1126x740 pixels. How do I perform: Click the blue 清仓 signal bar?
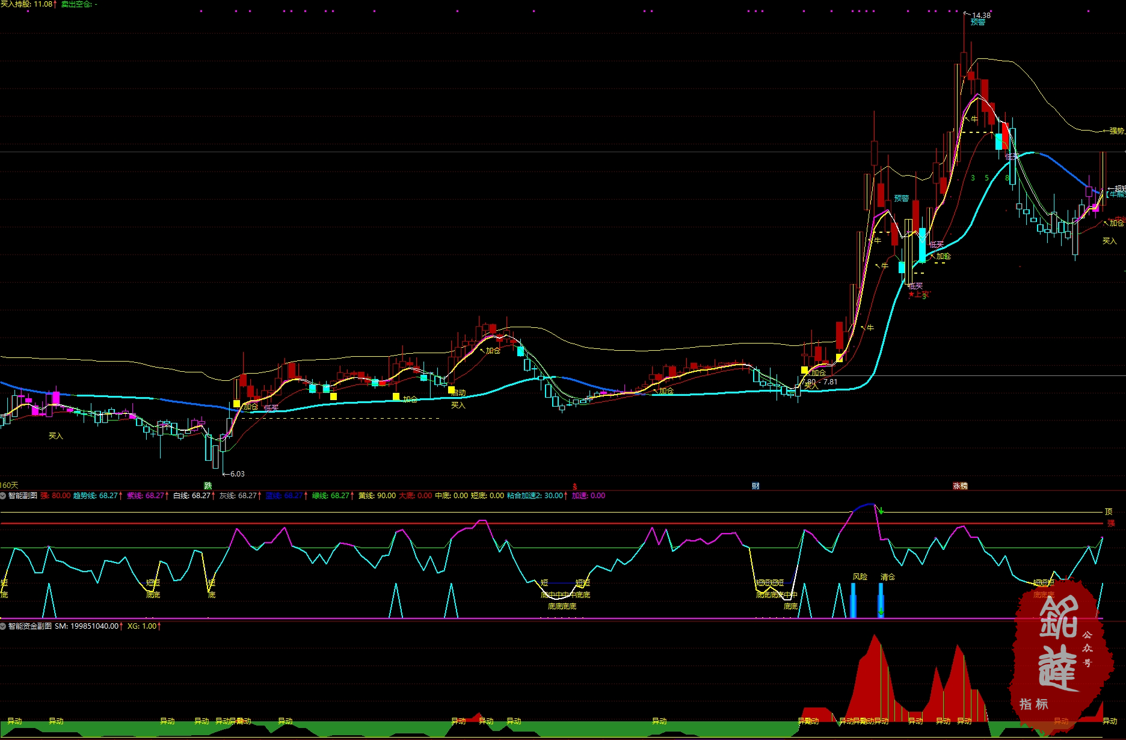[x=881, y=599]
